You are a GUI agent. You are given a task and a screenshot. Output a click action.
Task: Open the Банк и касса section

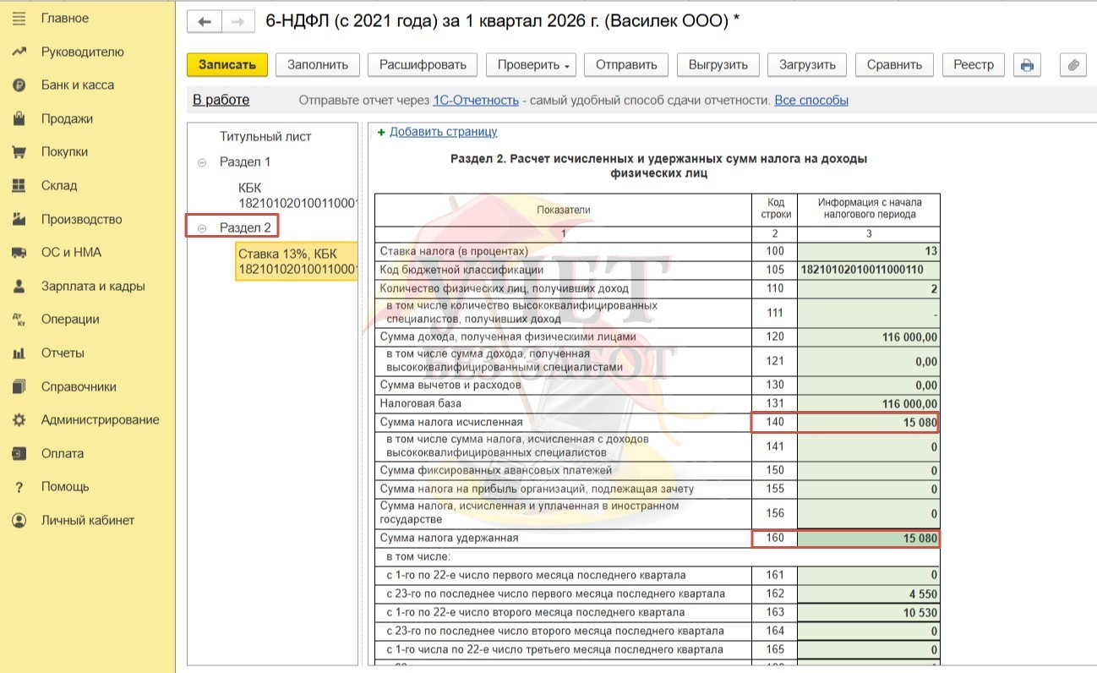tap(77, 85)
